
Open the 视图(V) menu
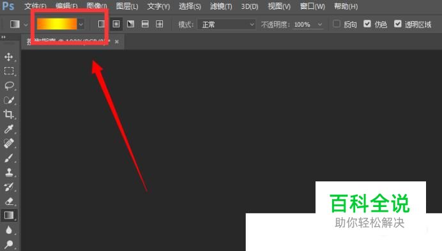[279, 6]
